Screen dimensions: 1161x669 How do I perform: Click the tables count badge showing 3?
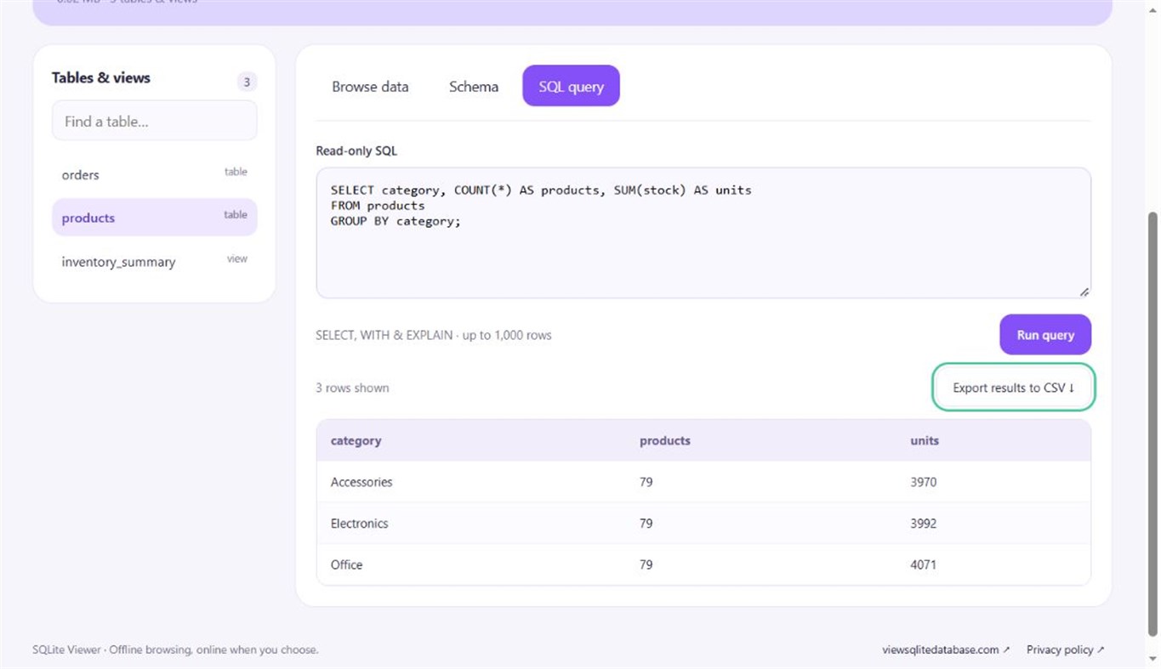(247, 82)
